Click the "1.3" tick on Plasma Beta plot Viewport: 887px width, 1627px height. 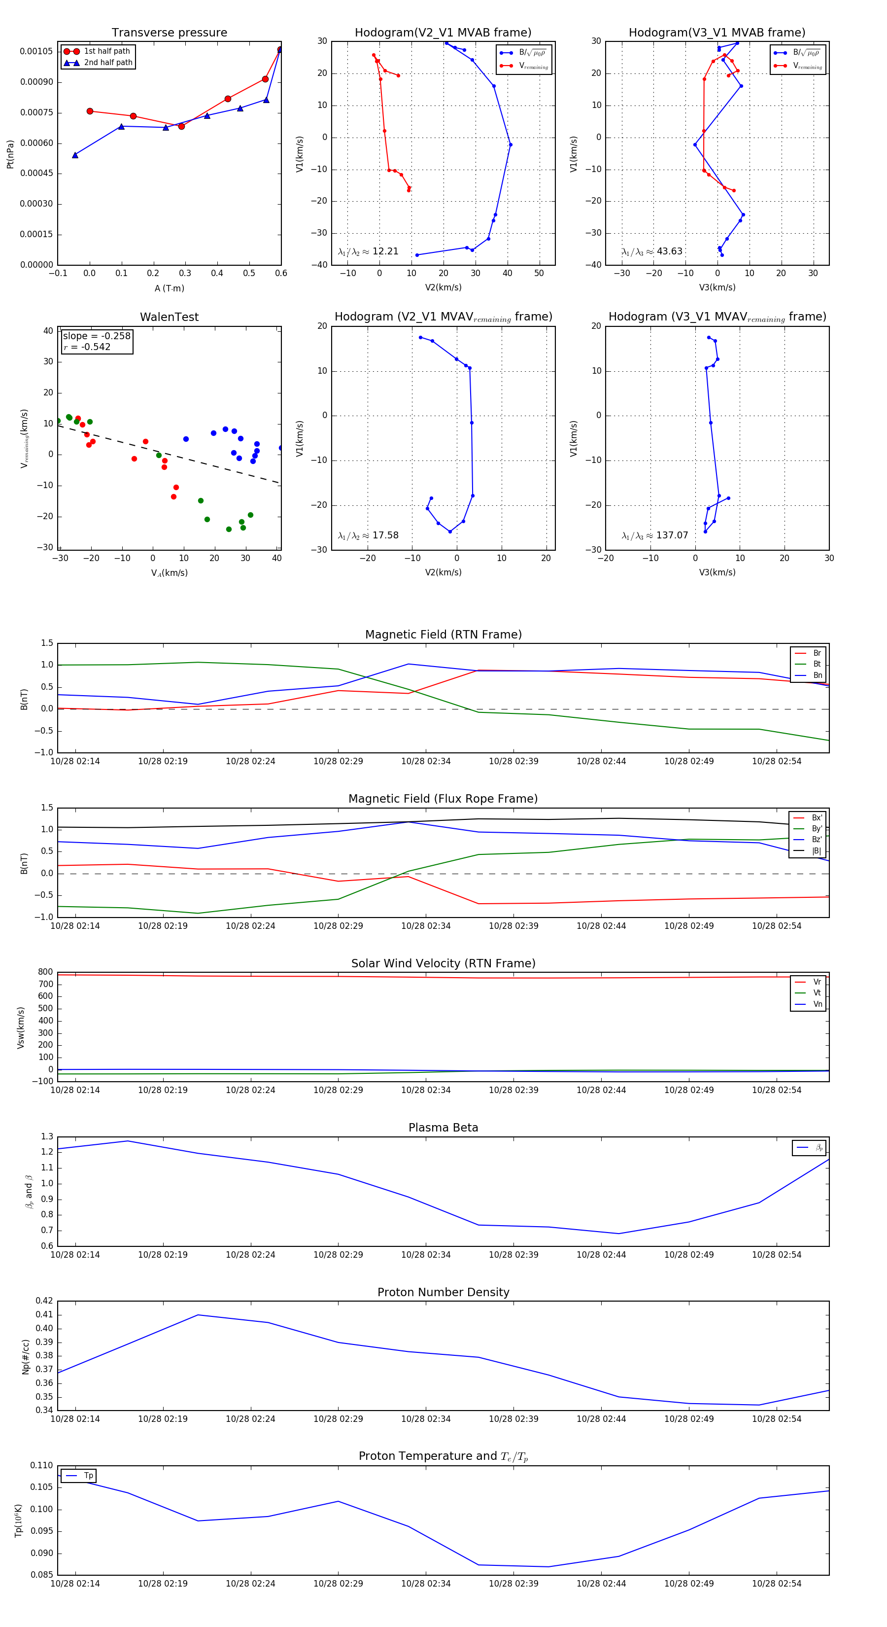tap(47, 1136)
